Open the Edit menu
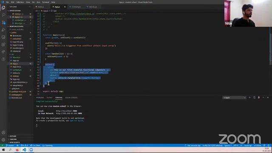 pyautogui.click(x=12, y=2)
